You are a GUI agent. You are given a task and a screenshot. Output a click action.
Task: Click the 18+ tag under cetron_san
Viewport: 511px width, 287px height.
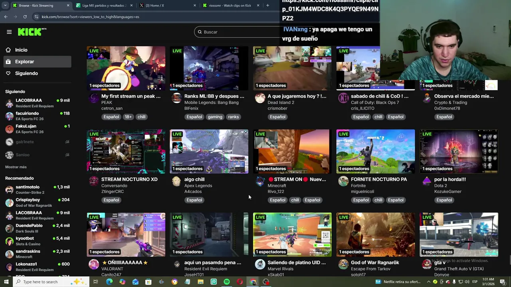coord(128,117)
